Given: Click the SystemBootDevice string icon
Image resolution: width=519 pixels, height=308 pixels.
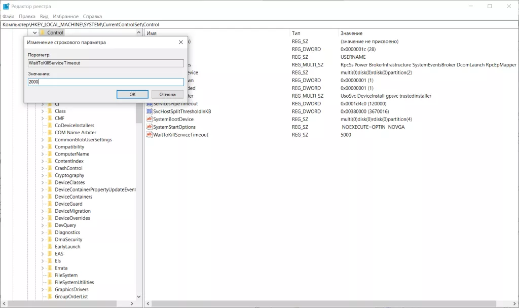Looking at the screenshot, I should (x=149, y=119).
